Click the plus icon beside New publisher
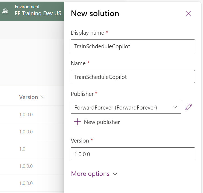The height and width of the screenshot is (193, 203). (77, 122)
